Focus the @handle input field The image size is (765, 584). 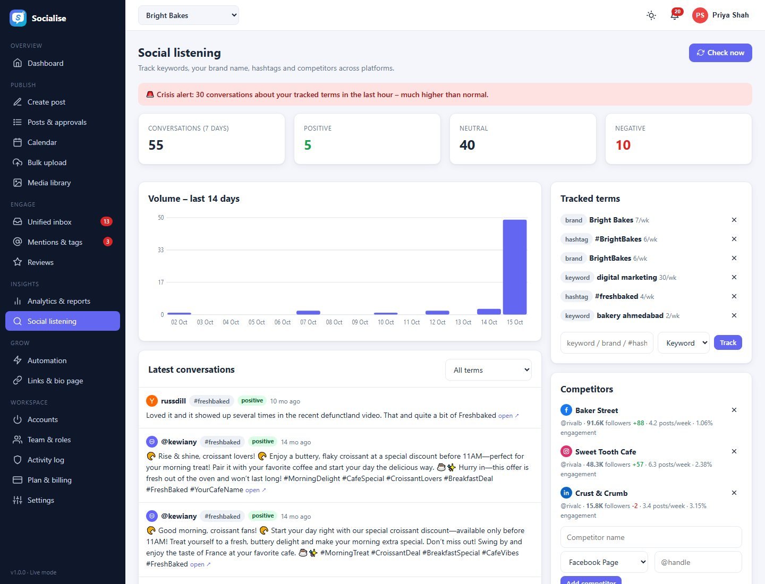click(698, 562)
